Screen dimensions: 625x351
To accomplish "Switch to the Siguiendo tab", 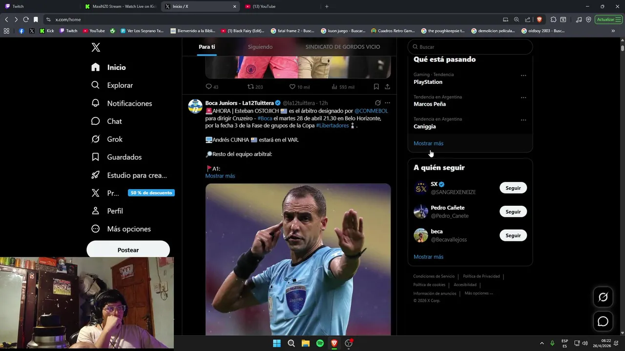I will pyautogui.click(x=260, y=47).
